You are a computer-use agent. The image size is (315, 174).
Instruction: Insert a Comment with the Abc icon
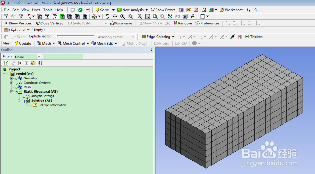pyautogui.click(x=189, y=10)
